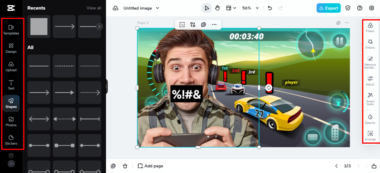Open the settings hexagon icon
Image resolution: width=380 pixels, height=173 pixels.
click(x=372, y=8)
